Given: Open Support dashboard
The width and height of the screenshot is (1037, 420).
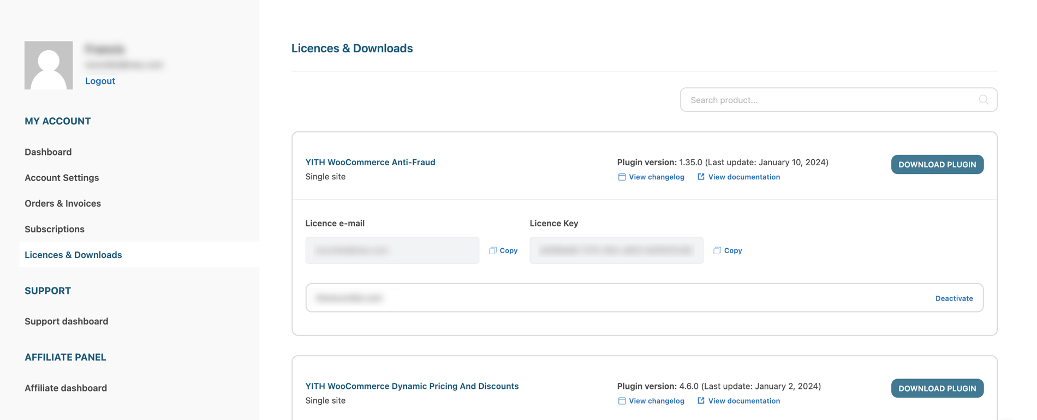Looking at the screenshot, I should tap(67, 321).
